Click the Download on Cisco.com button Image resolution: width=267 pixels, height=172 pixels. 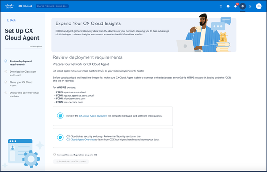coord(71,161)
